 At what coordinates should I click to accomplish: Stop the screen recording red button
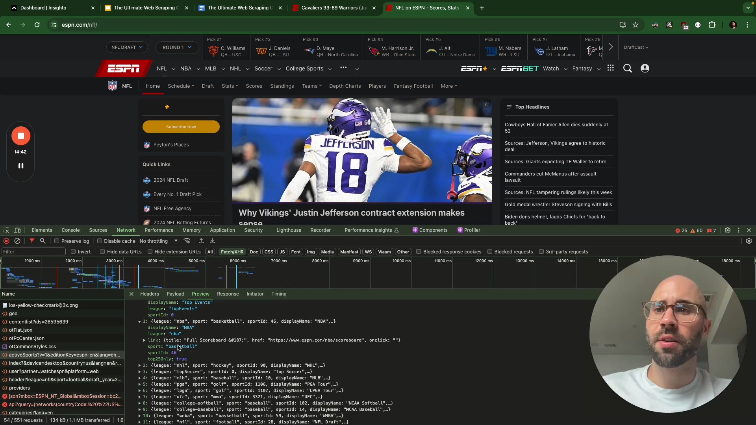click(x=21, y=136)
